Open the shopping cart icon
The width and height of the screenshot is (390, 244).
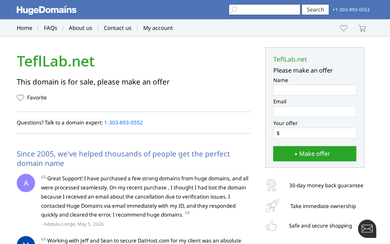click(362, 28)
